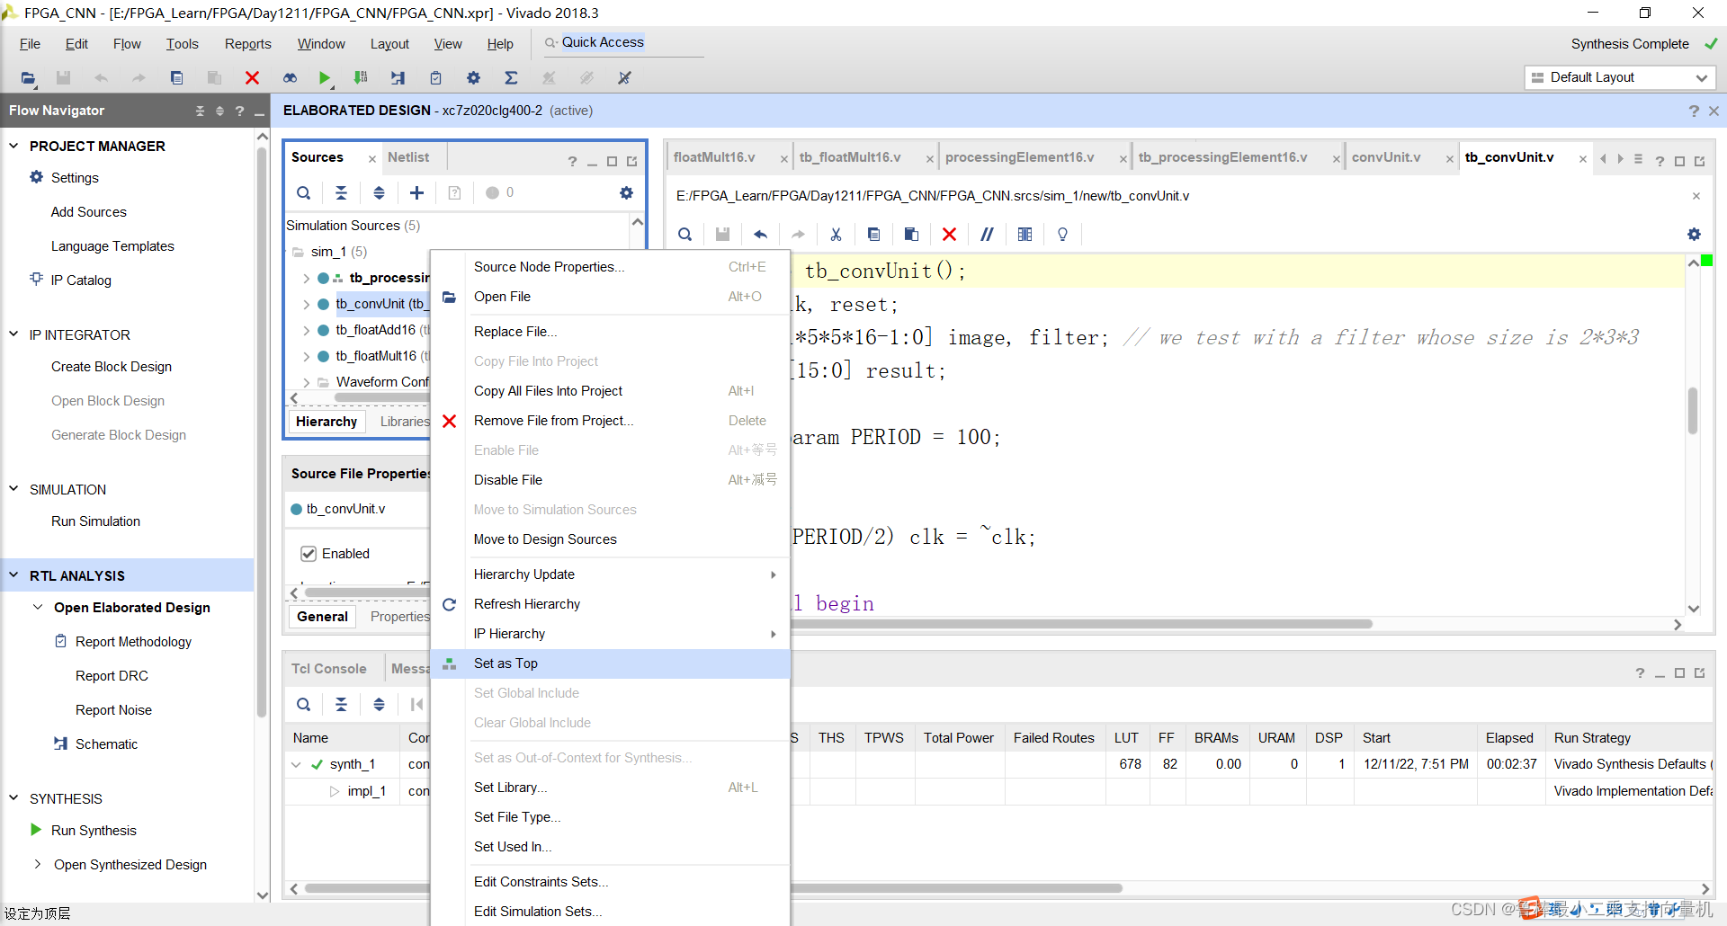Expand all in Sources panel toolbar
Screen dimensions: 1727x926
pos(379,192)
